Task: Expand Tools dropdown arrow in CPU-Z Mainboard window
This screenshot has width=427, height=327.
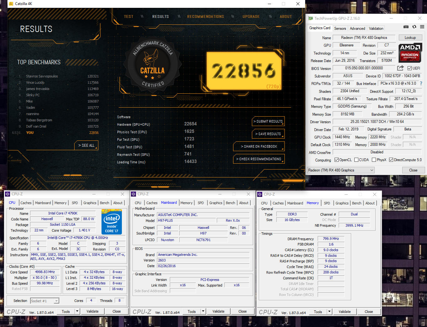Action: point(203,311)
